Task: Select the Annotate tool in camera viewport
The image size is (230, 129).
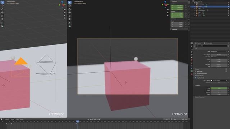Action: pyautogui.click(x=70, y=23)
